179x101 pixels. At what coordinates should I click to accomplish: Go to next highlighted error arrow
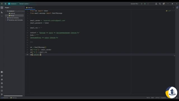tap(174, 11)
